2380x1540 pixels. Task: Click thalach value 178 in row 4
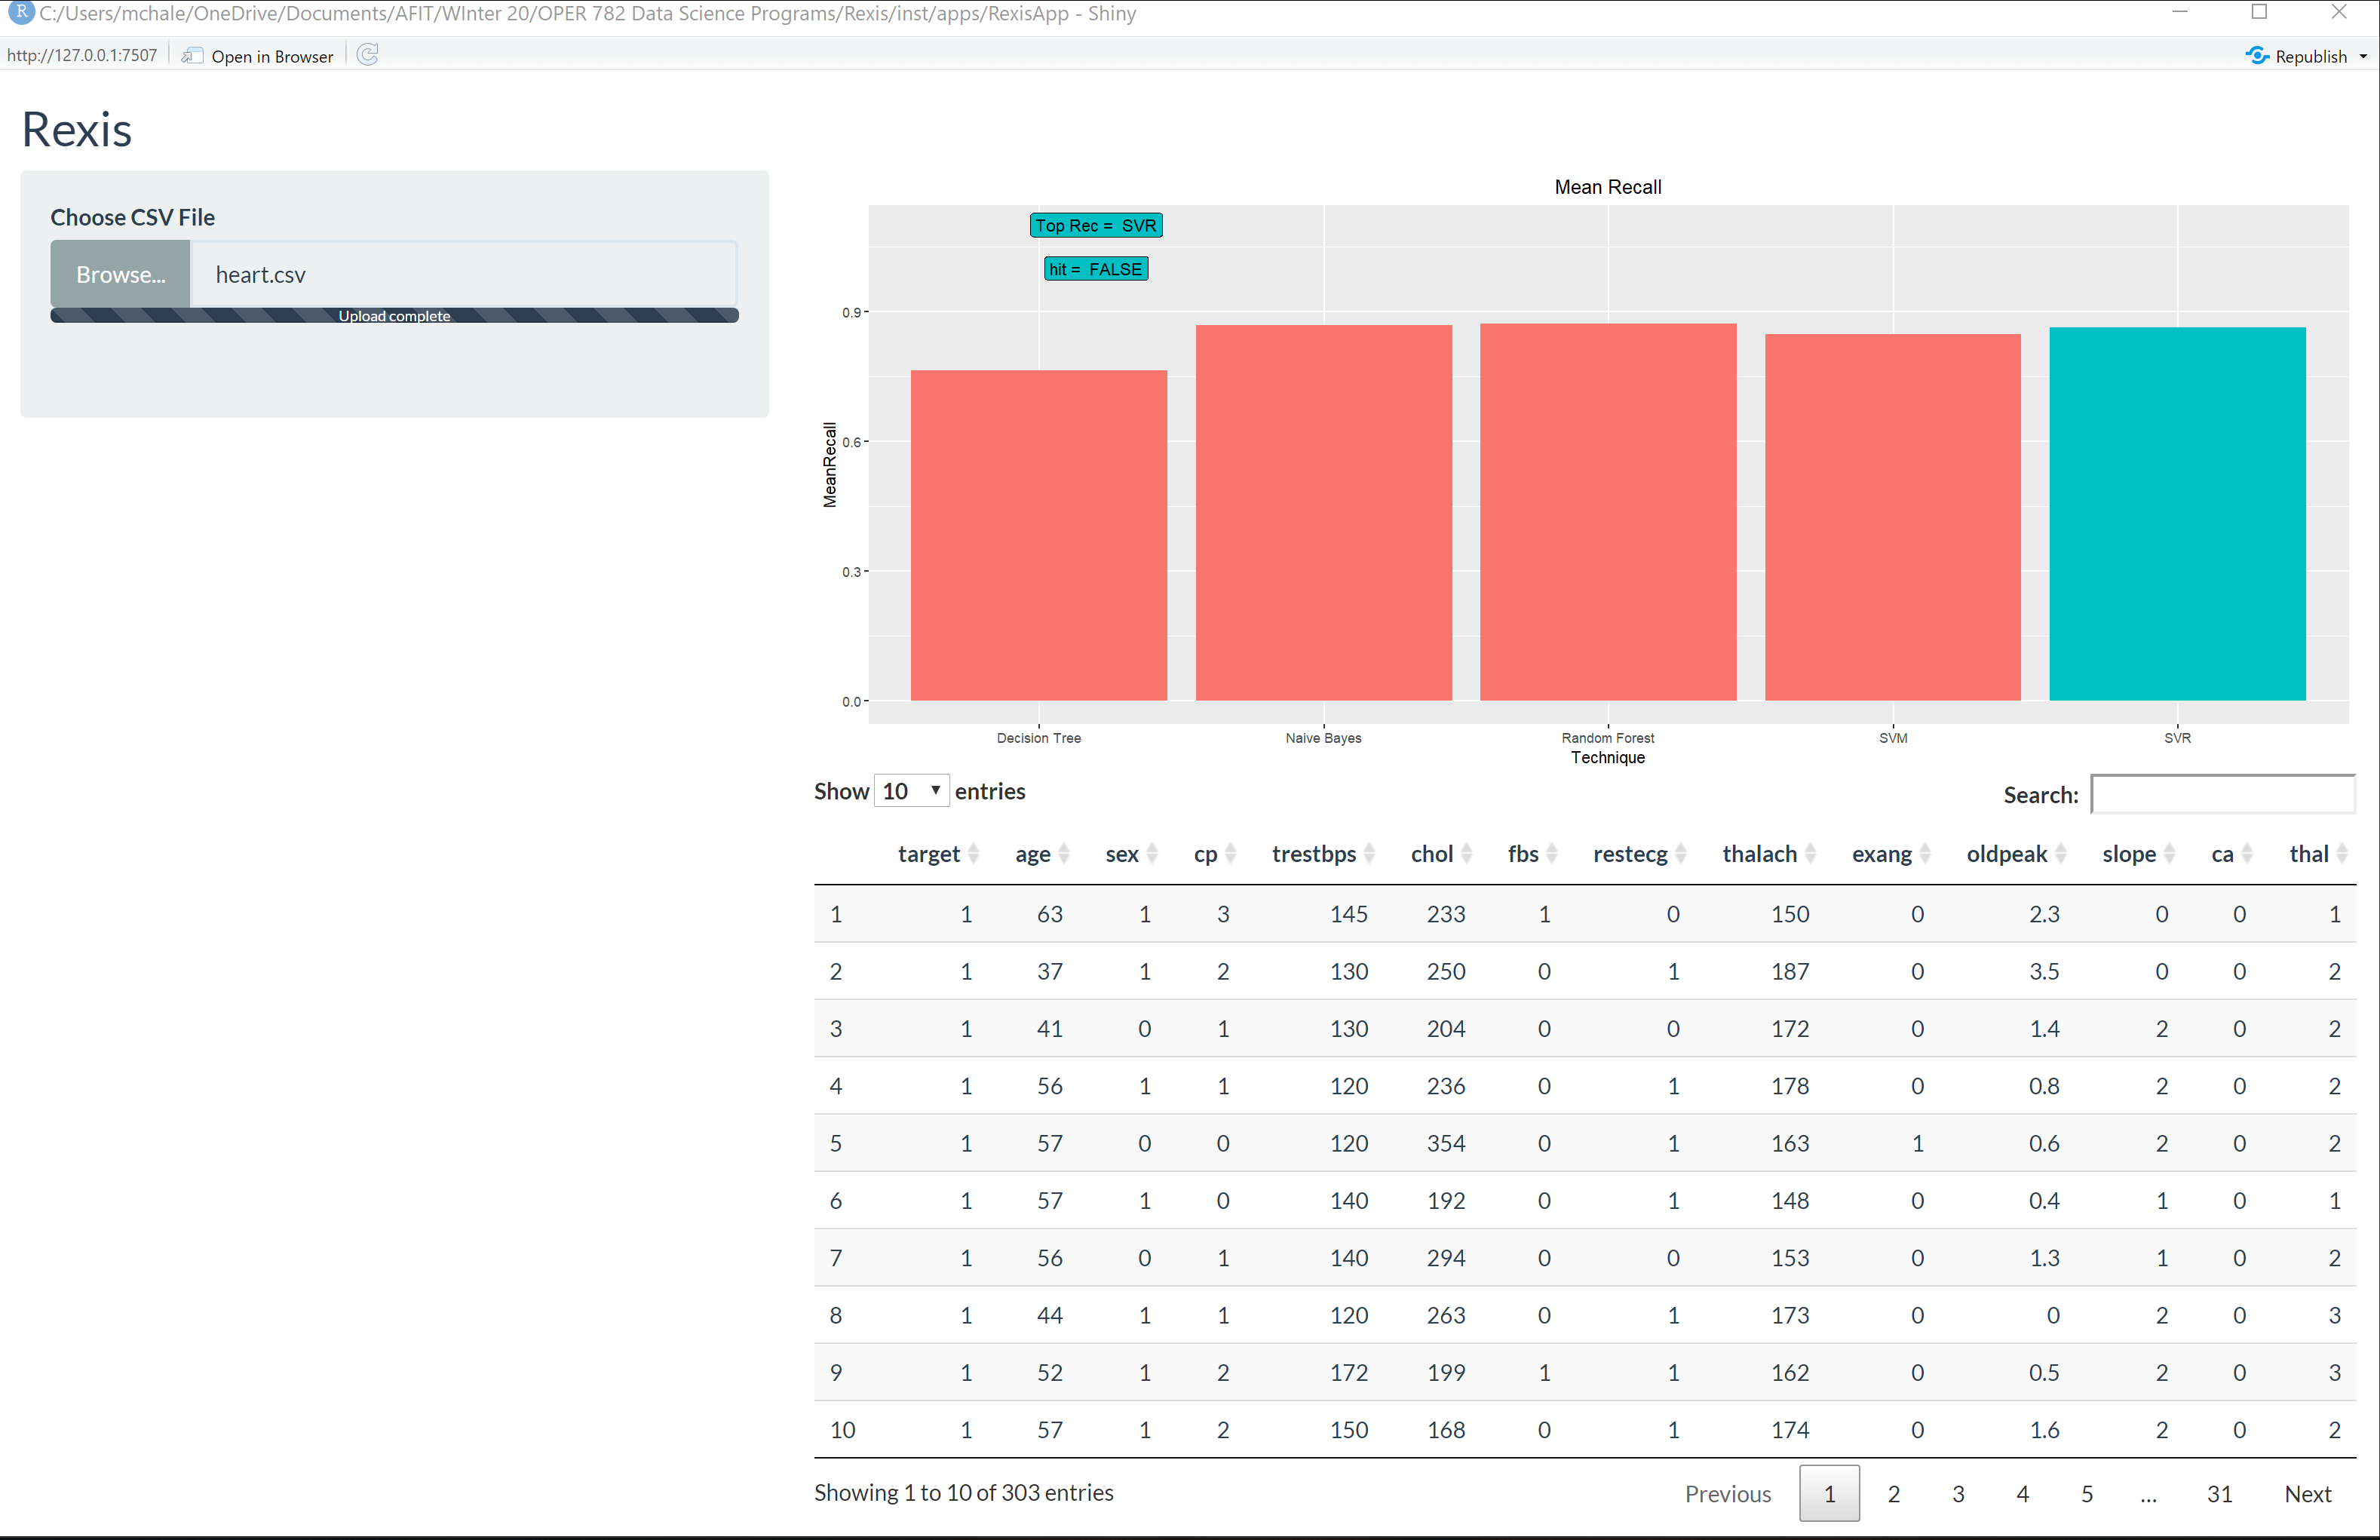pyautogui.click(x=1790, y=1085)
